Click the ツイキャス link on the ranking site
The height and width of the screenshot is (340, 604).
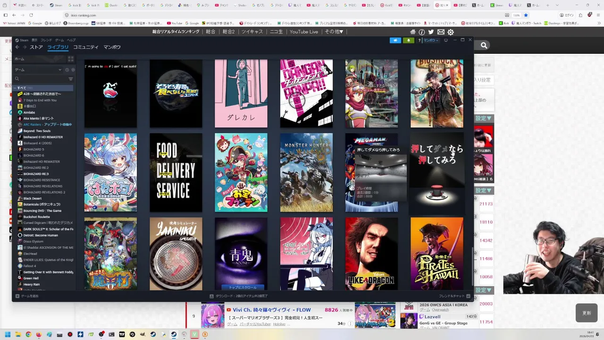(252, 32)
